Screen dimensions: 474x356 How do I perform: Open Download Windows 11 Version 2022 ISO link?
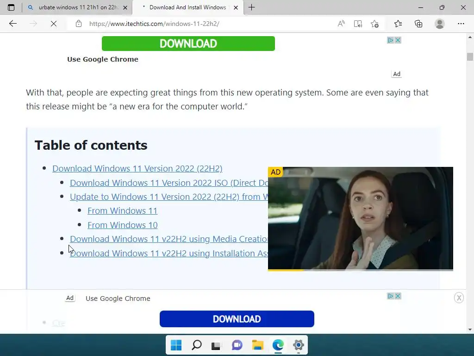point(169,183)
